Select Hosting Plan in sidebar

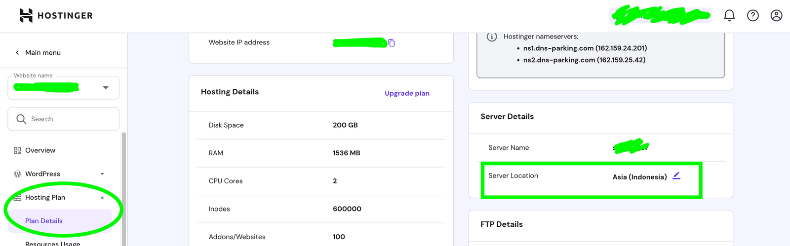[45, 198]
